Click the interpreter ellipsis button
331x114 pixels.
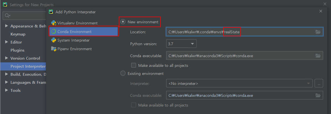(x=319, y=83)
